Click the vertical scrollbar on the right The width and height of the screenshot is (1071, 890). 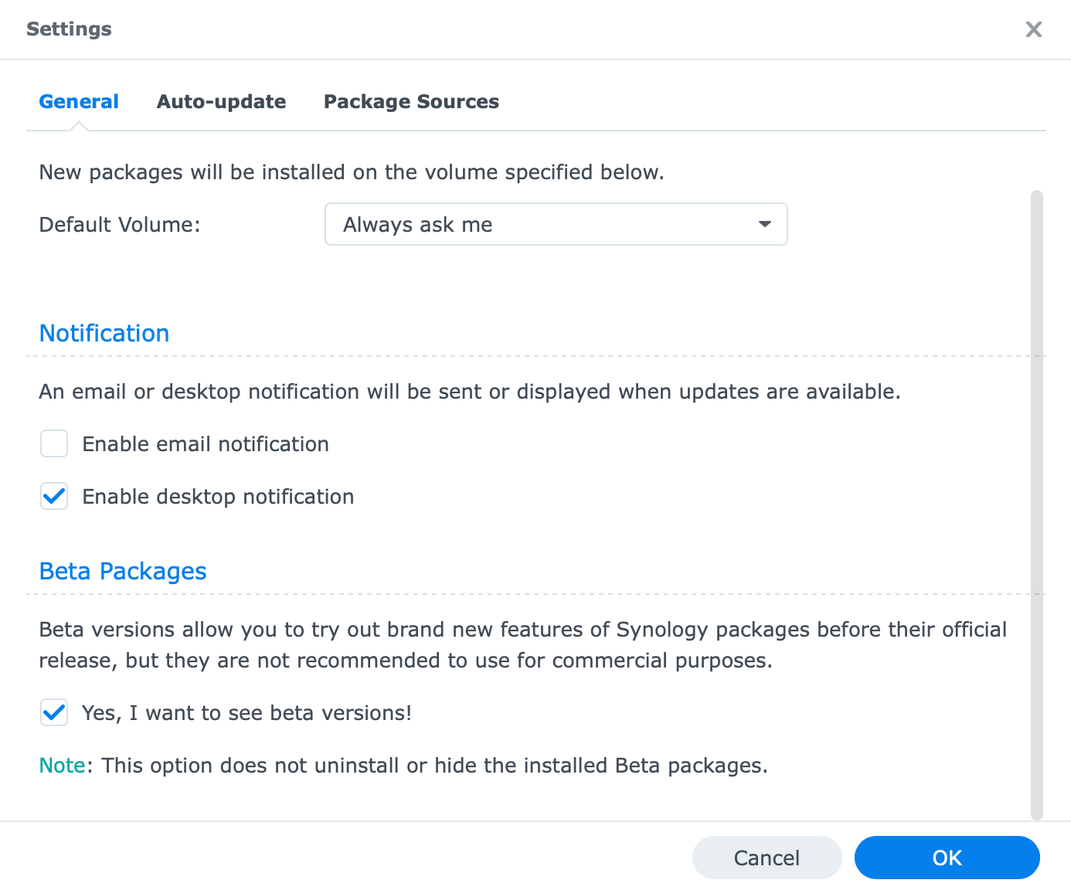point(1037,502)
